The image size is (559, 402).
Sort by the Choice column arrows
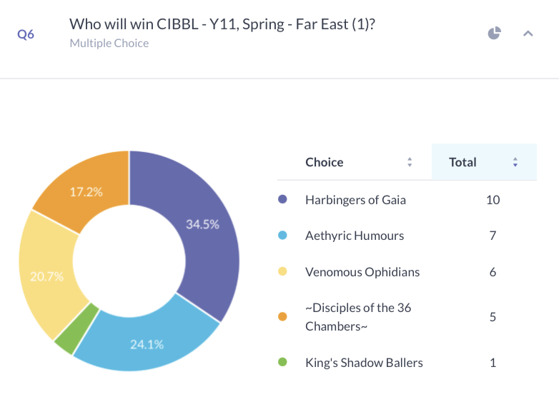(410, 162)
